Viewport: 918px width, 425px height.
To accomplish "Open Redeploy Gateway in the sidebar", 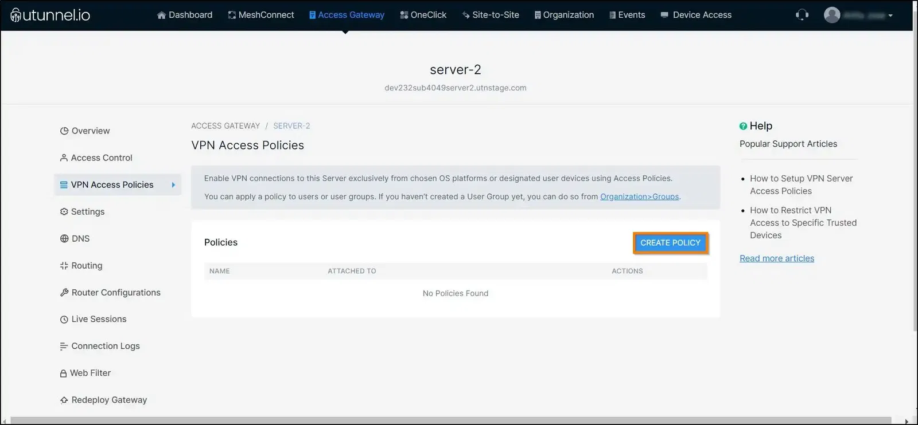I will tap(104, 400).
